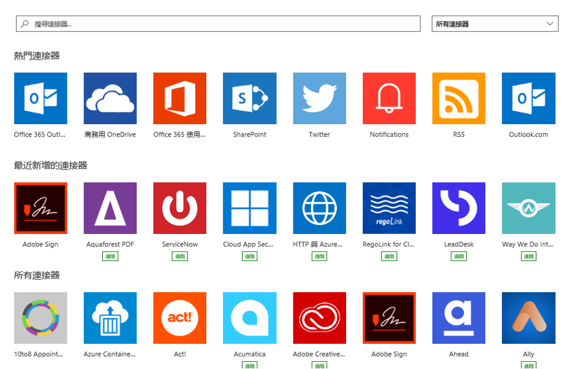The height and width of the screenshot is (369, 582).
Task: Click the 進階 badge under Cloud App Sec...
Action: tap(250, 257)
